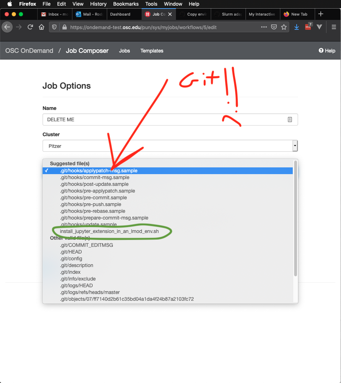Open the Jobs navigation link

[124, 51]
